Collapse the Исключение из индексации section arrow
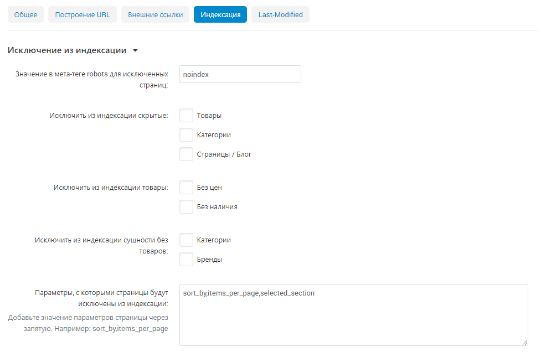The height and width of the screenshot is (352, 541). 136,51
